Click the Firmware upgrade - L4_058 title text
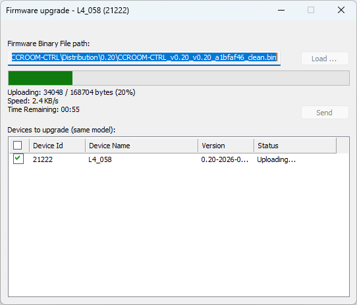Viewport: 357px width, 305px height. pos(68,11)
